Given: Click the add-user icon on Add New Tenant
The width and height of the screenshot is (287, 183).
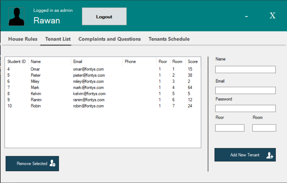Looking at the screenshot, I should tap(270, 155).
